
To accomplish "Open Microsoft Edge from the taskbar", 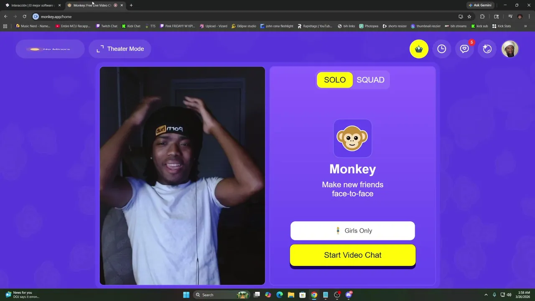I will 280,295.
